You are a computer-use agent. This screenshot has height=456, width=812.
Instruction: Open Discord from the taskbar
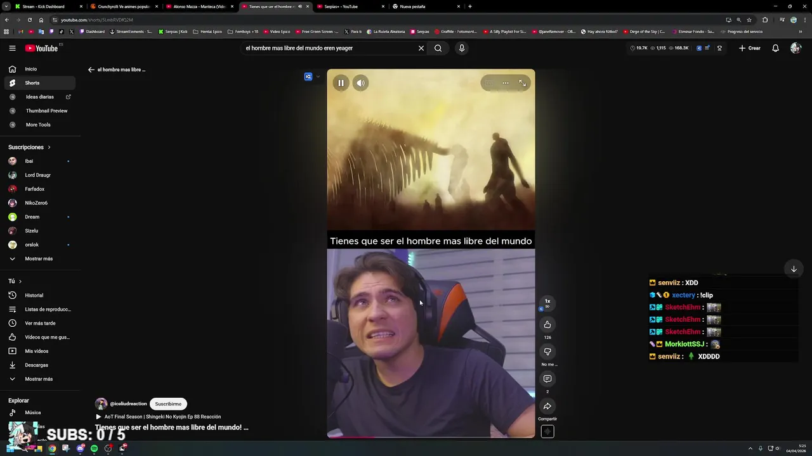point(81,448)
